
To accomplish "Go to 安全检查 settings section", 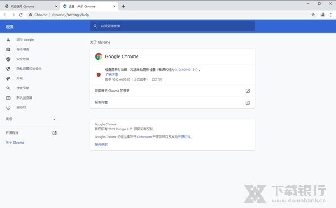I will click(x=23, y=59).
